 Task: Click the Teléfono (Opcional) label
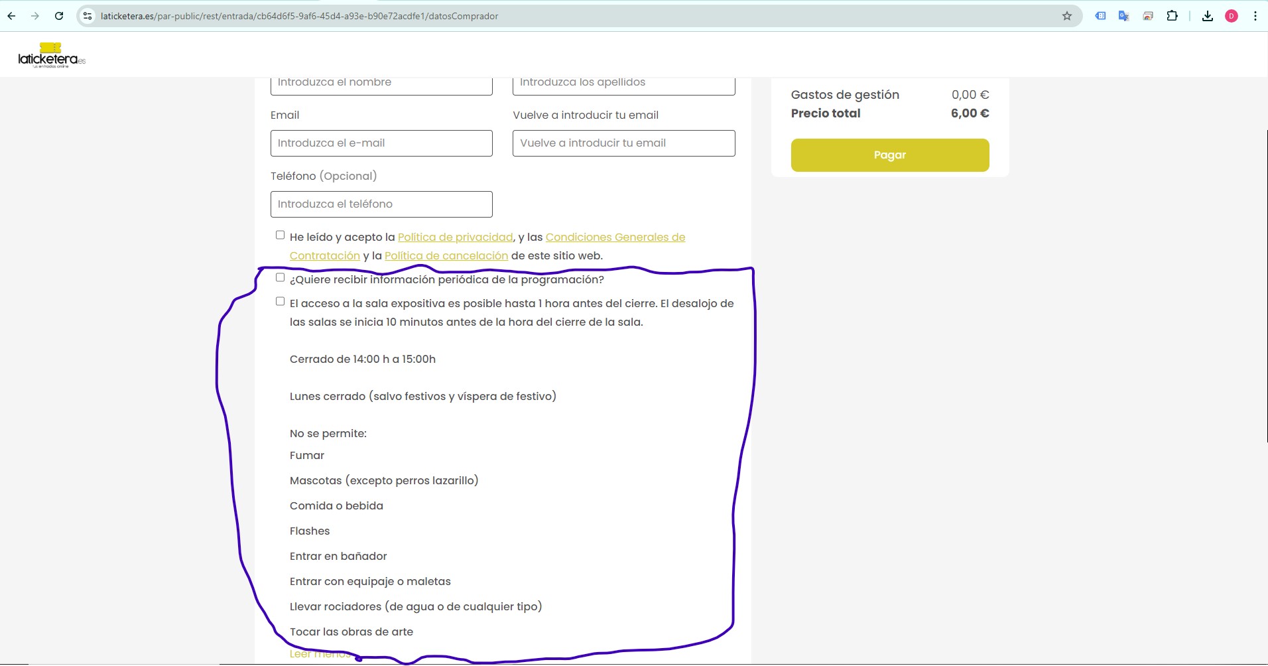tap(324, 176)
